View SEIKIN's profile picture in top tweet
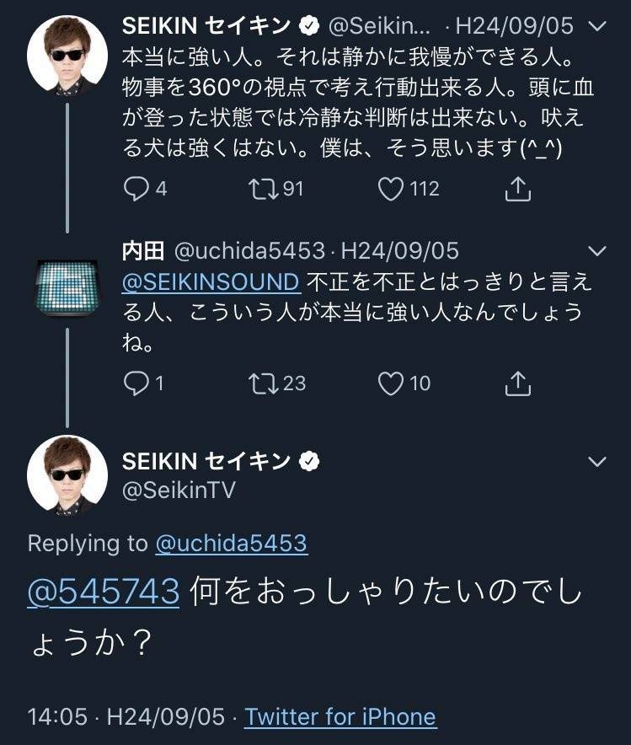Image resolution: width=631 pixels, height=745 pixels. [x=67, y=55]
